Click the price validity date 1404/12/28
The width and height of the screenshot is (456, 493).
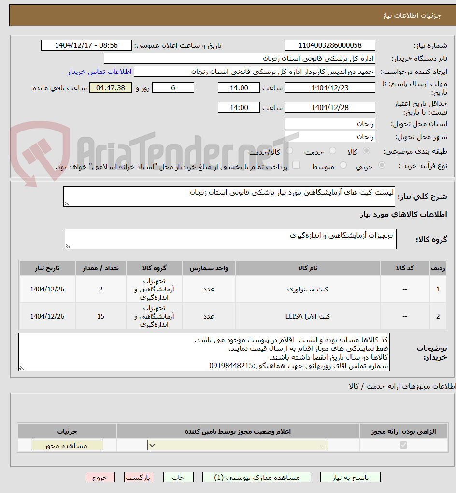click(x=330, y=107)
